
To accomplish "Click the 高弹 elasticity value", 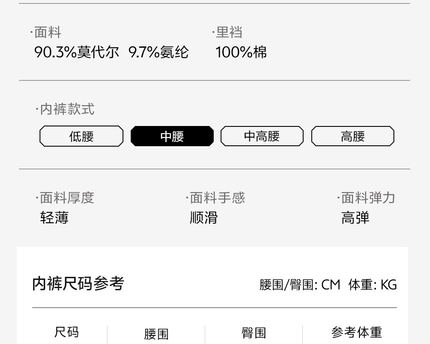I will 355,218.
